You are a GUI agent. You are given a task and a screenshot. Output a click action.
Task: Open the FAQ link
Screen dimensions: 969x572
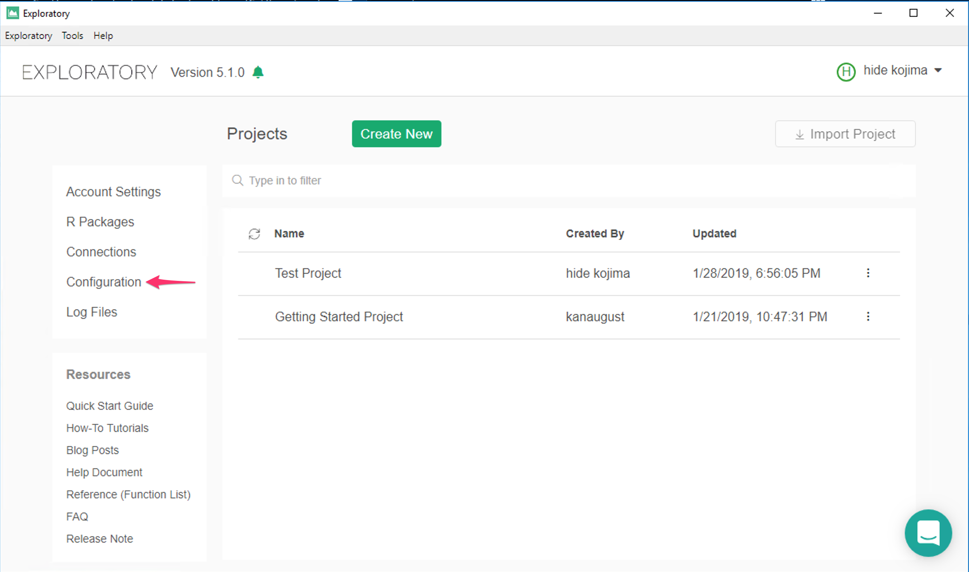pyautogui.click(x=77, y=517)
